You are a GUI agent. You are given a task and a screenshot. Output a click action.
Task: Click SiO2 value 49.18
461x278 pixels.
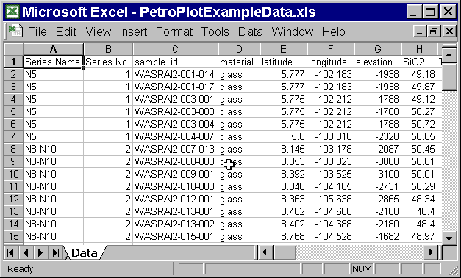tap(420, 75)
